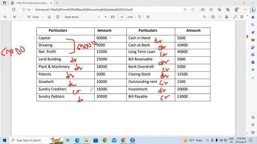The height and width of the screenshot is (144, 257).
Task: Rotate the PDF page
Action: click(139, 17)
